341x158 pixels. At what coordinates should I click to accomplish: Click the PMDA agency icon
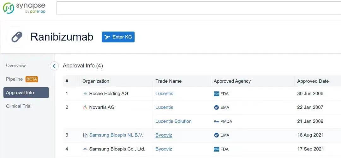pos(216,121)
